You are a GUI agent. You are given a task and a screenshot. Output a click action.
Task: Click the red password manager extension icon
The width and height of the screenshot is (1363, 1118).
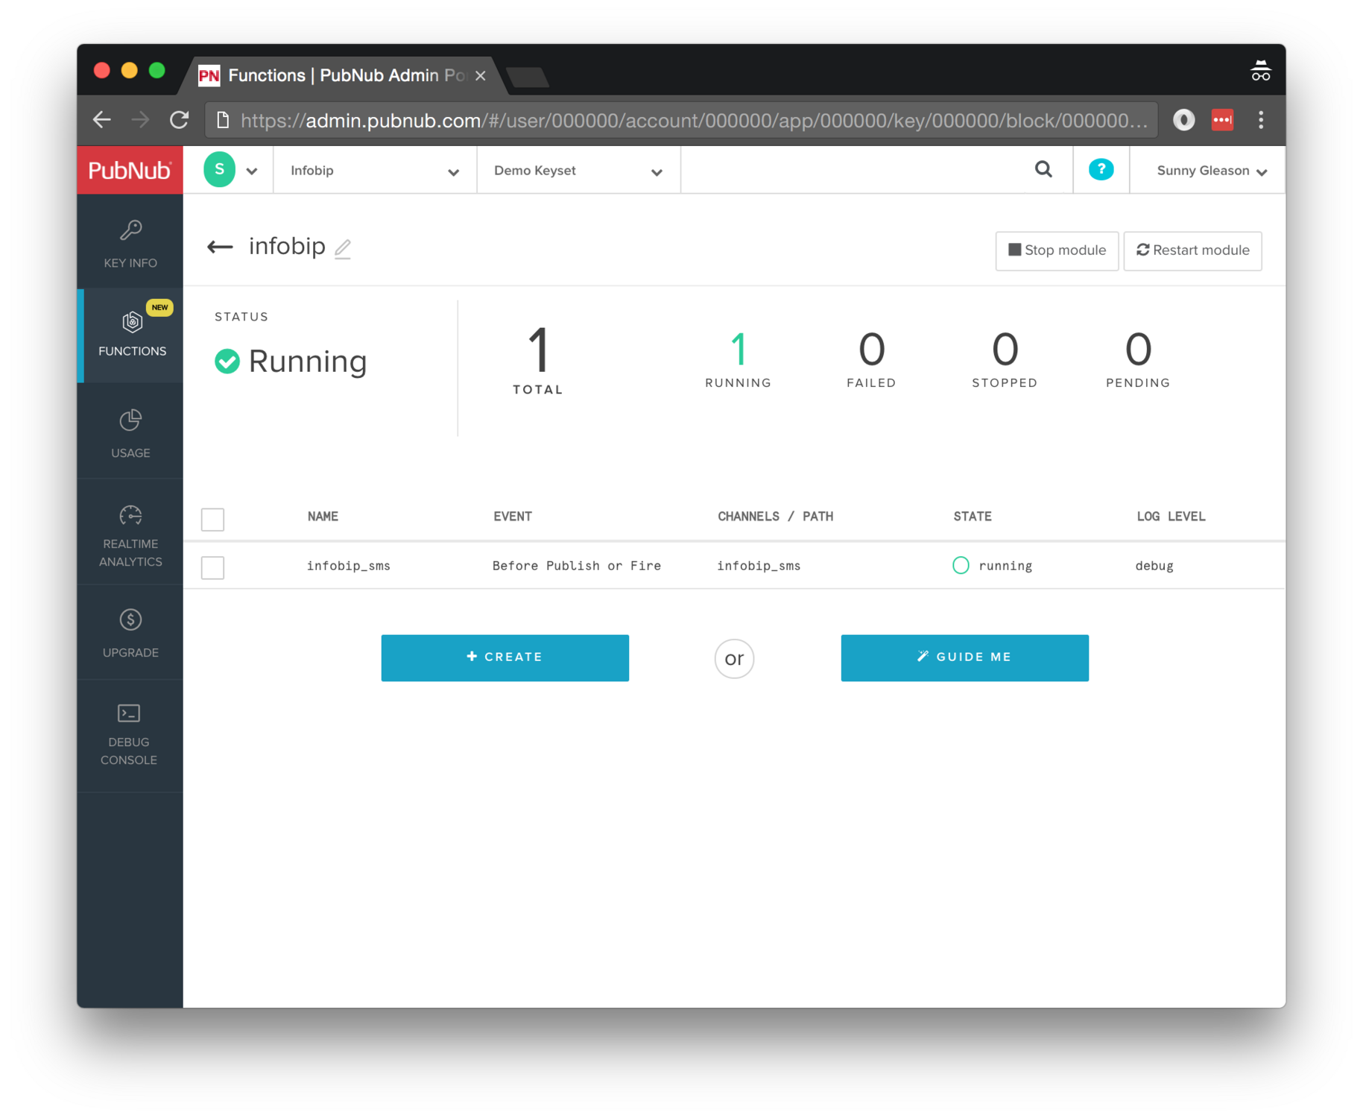1221,120
